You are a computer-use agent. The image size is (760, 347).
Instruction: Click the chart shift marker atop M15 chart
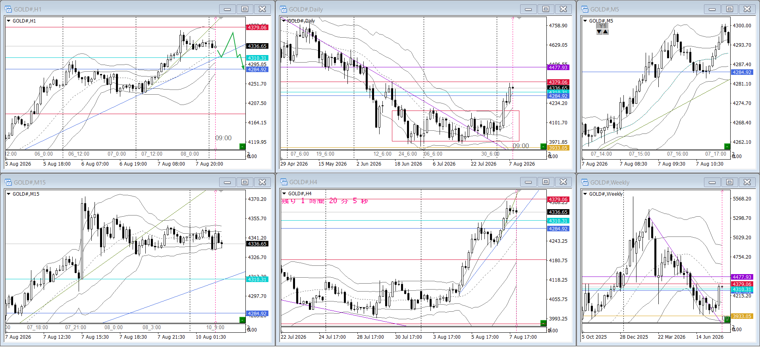pos(221,191)
